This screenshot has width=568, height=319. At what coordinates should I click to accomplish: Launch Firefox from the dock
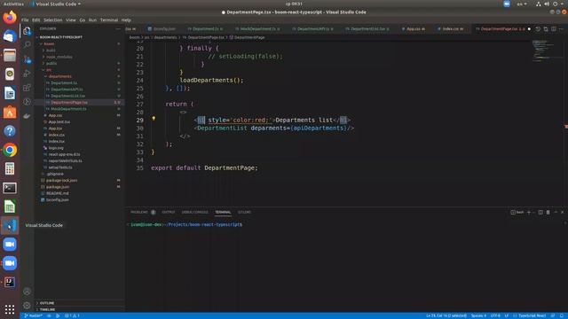[x=10, y=18]
